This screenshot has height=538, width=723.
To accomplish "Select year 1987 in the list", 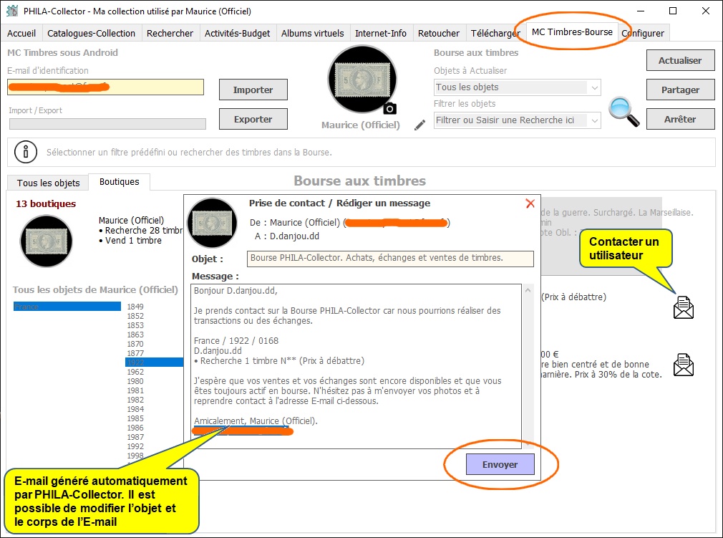I will (x=135, y=437).
